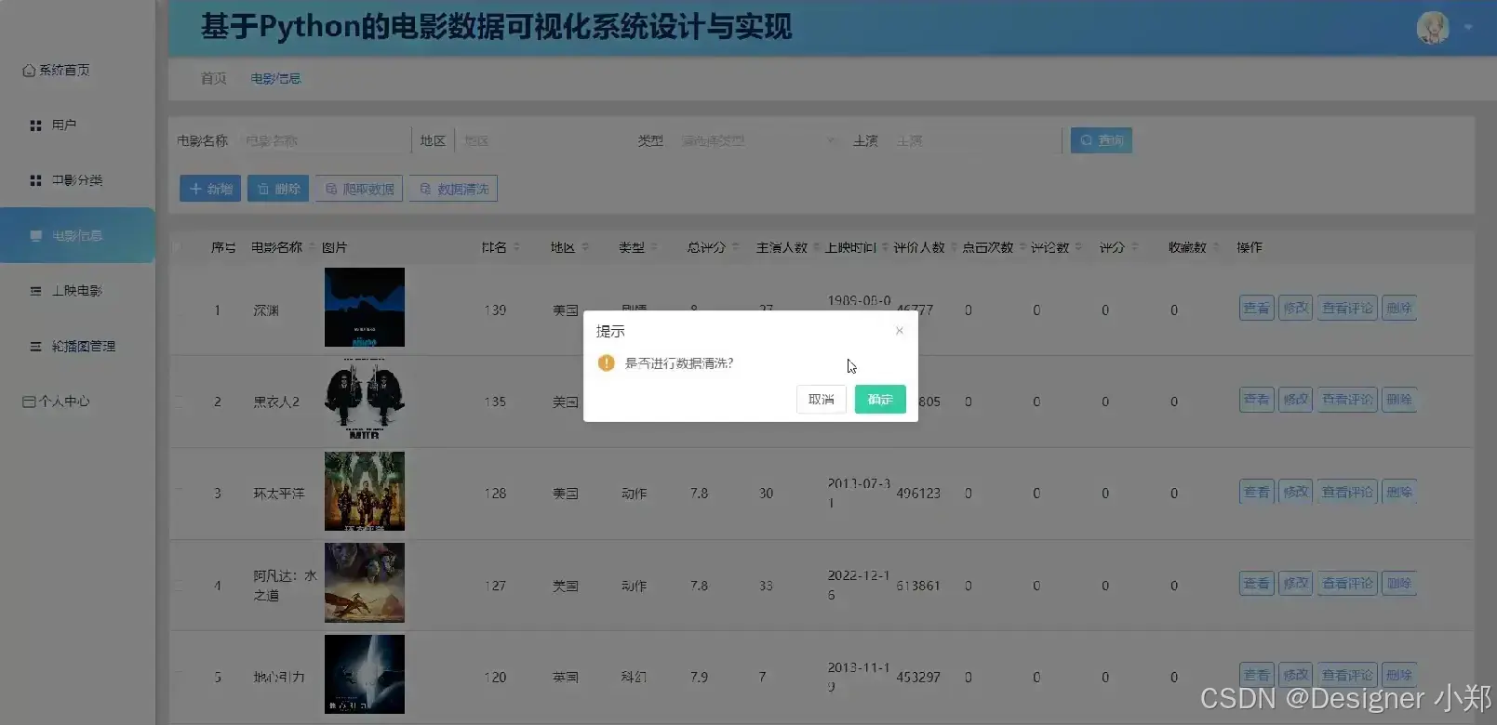The width and height of the screenshot is (1497, 725).
Task: Click the user avatar at top right
Action: 1433,28
